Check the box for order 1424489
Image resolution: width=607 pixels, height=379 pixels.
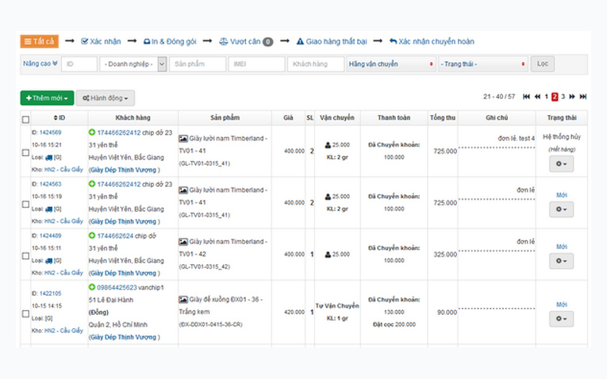[x=25, y=255]
